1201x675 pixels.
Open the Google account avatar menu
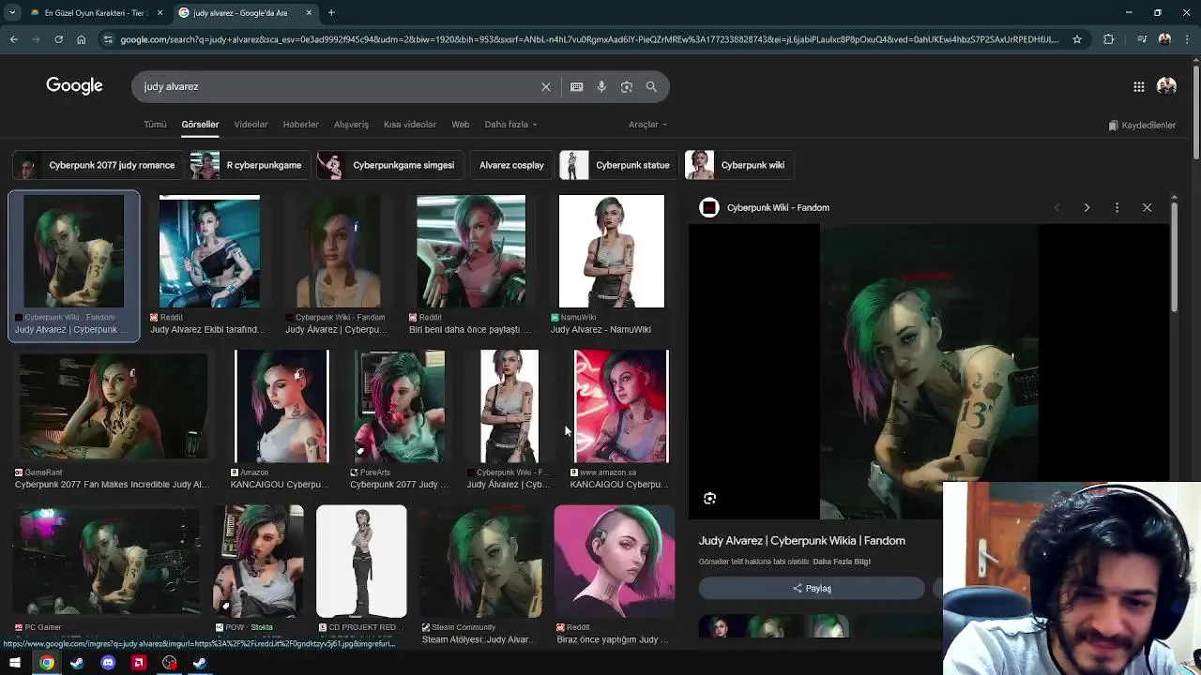(1166, 86)
